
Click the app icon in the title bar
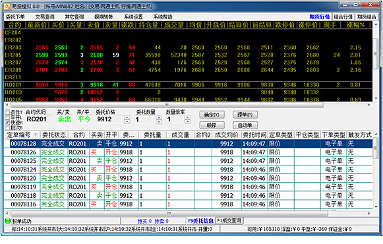(x=7, y=6)
